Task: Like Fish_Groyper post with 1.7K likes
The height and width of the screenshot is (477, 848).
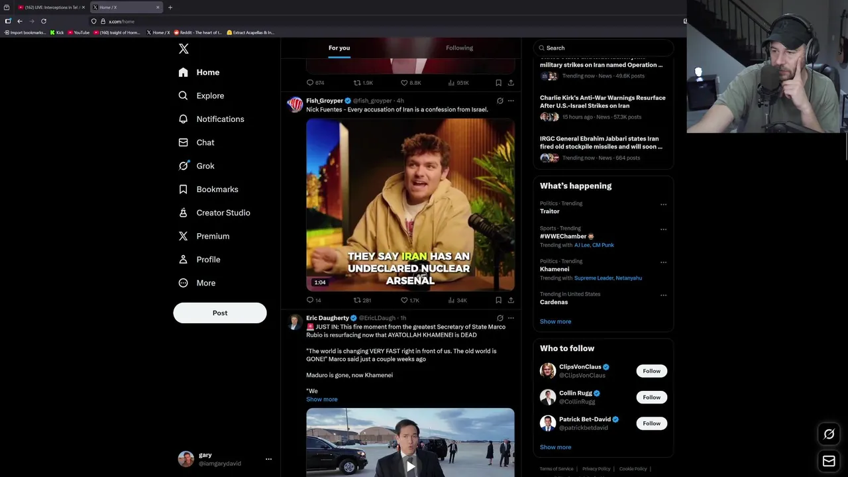Action: click(410, 300)
